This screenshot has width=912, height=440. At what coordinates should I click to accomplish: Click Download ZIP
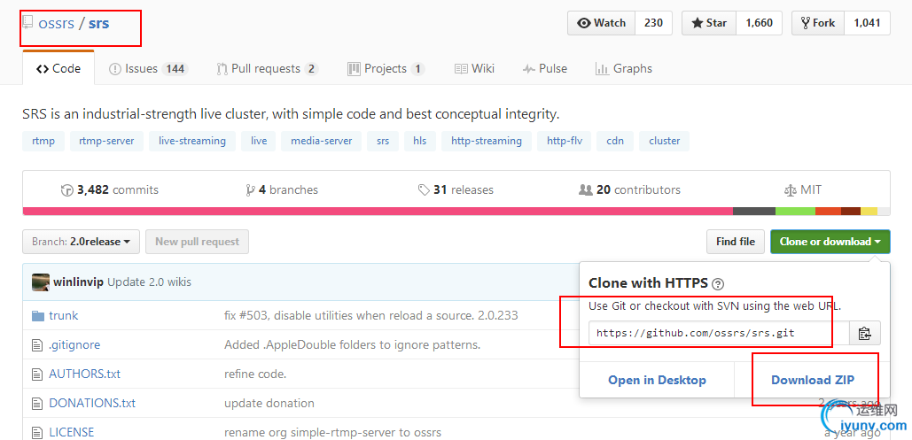point(813,380)
